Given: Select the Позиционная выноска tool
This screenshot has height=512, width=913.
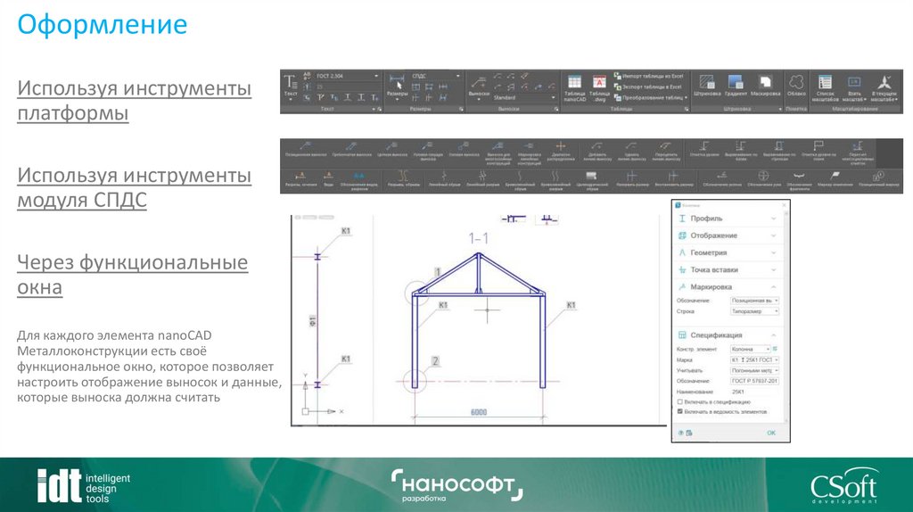Looking at the screenshot, I should (306, 150).
